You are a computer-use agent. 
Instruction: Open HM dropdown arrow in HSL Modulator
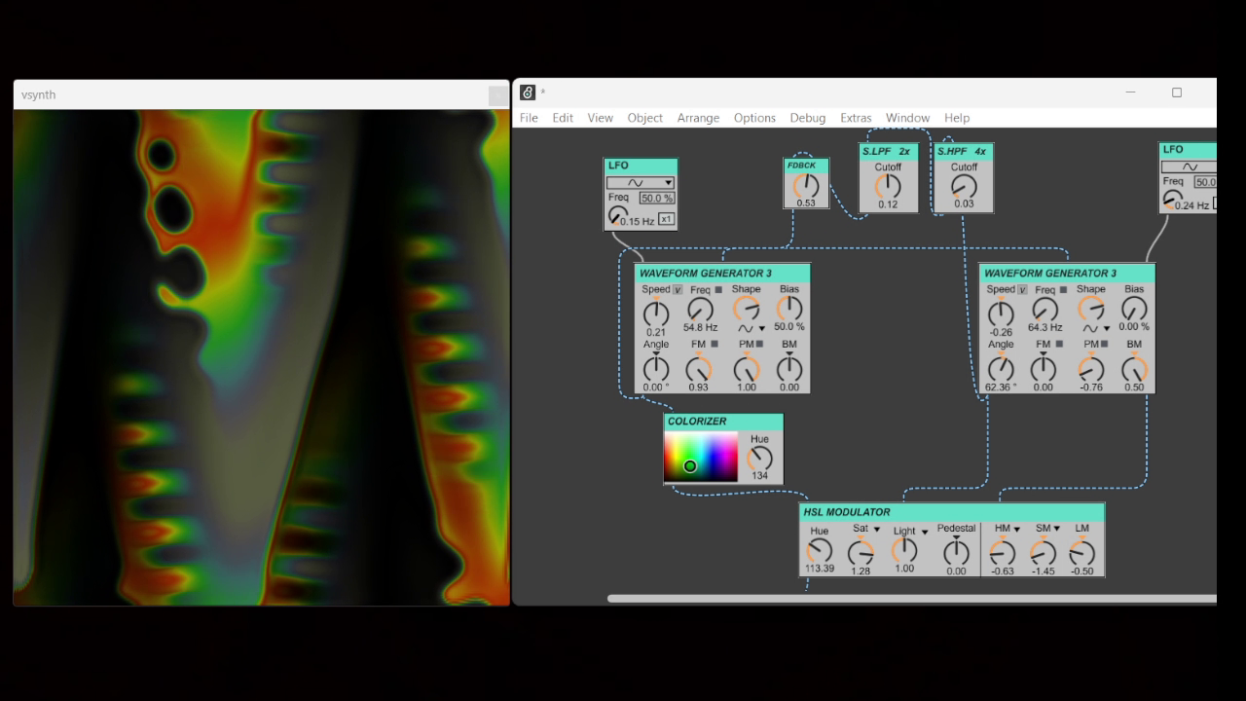click(x=1016, y=529)
